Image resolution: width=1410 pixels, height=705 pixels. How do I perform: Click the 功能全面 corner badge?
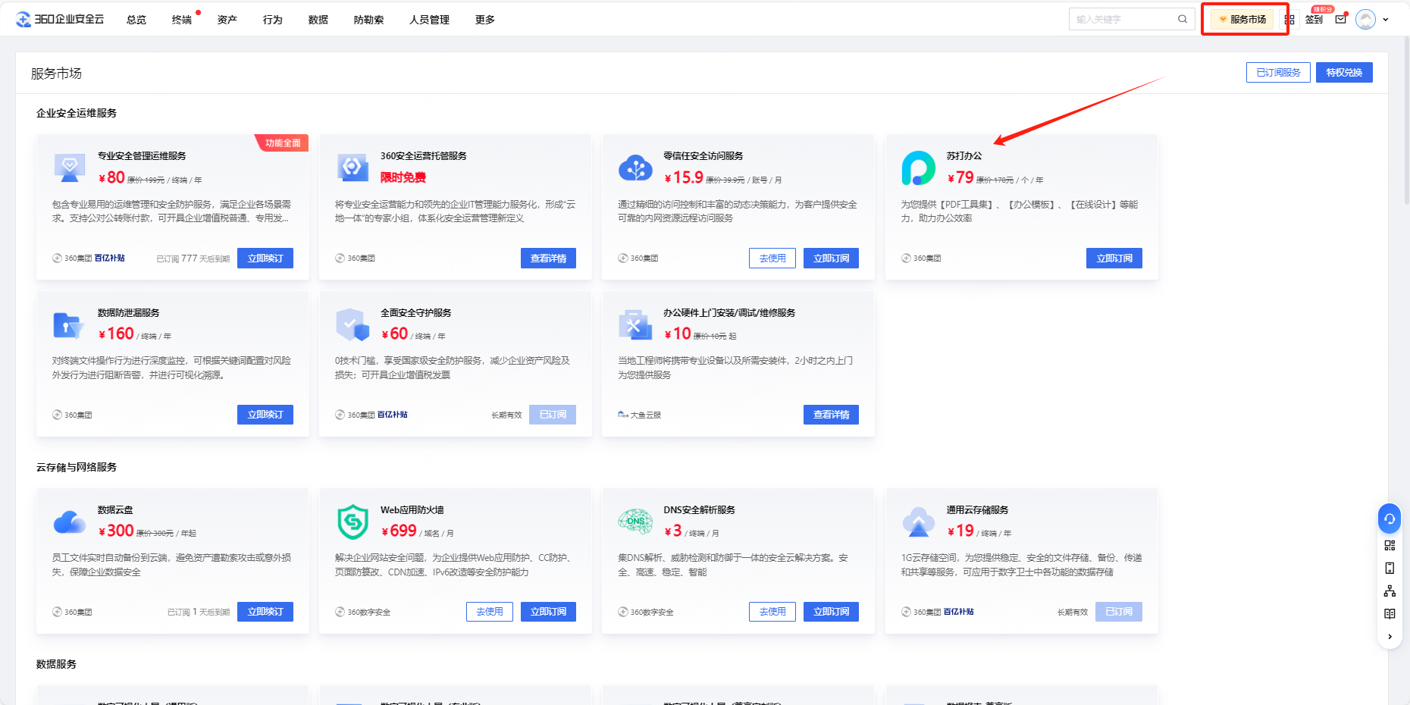point(282,143)
